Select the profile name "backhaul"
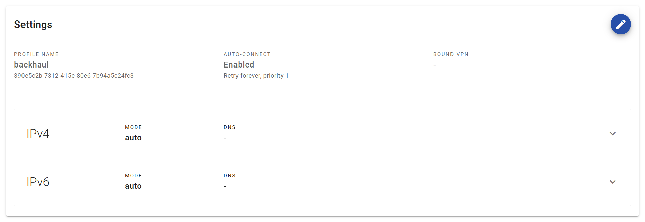This screenshot has height=222, width=645. pos(31,65)
